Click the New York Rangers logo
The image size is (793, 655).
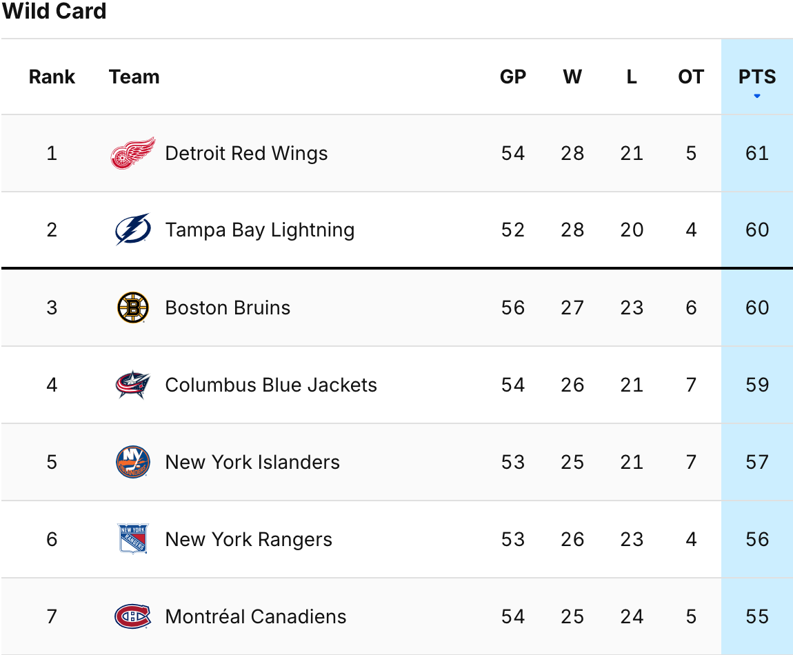pyautogui.click(x=133, y=539)
